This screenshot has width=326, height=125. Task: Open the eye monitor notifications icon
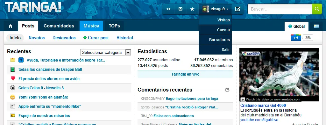(x=168, y=9)
